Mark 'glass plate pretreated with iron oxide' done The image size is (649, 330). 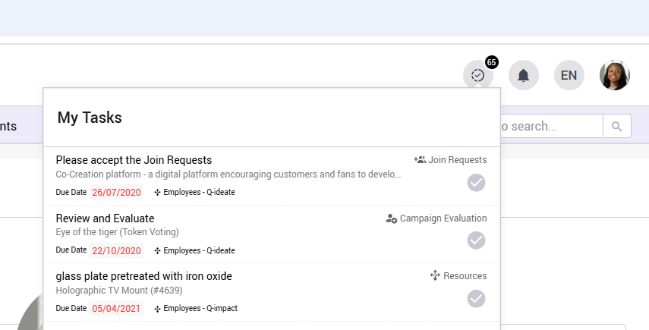pos(477,299)
